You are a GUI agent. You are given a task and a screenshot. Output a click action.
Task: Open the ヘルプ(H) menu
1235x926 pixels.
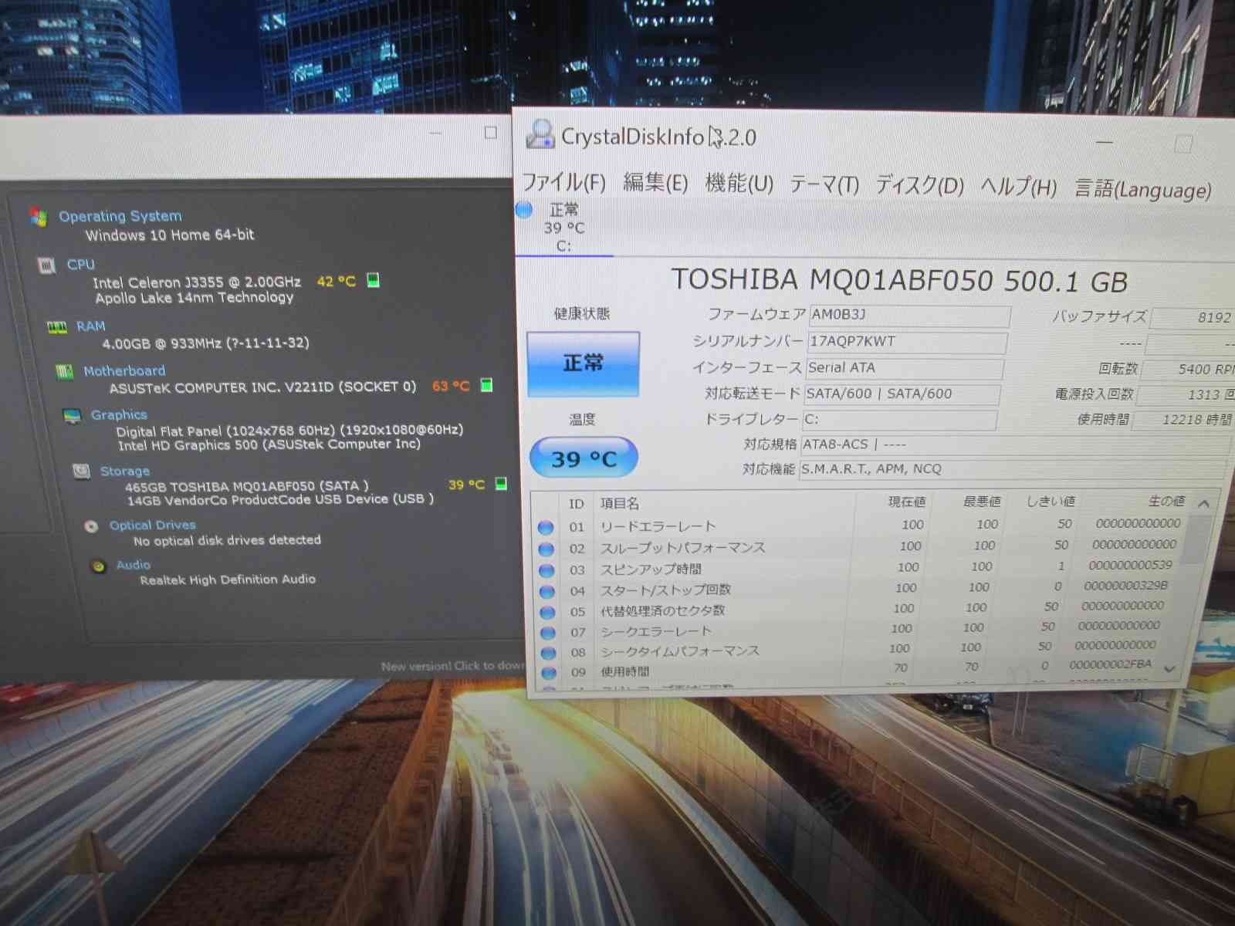tap(1018, 187)
